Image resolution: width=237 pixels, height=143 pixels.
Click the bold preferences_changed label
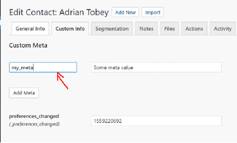pyautogui.click(x=34, y=116)
